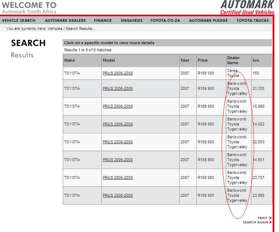Open the Prius listing with 22,550 km
Viewport: 279px width, 232px height.
(x=118, y=142)
